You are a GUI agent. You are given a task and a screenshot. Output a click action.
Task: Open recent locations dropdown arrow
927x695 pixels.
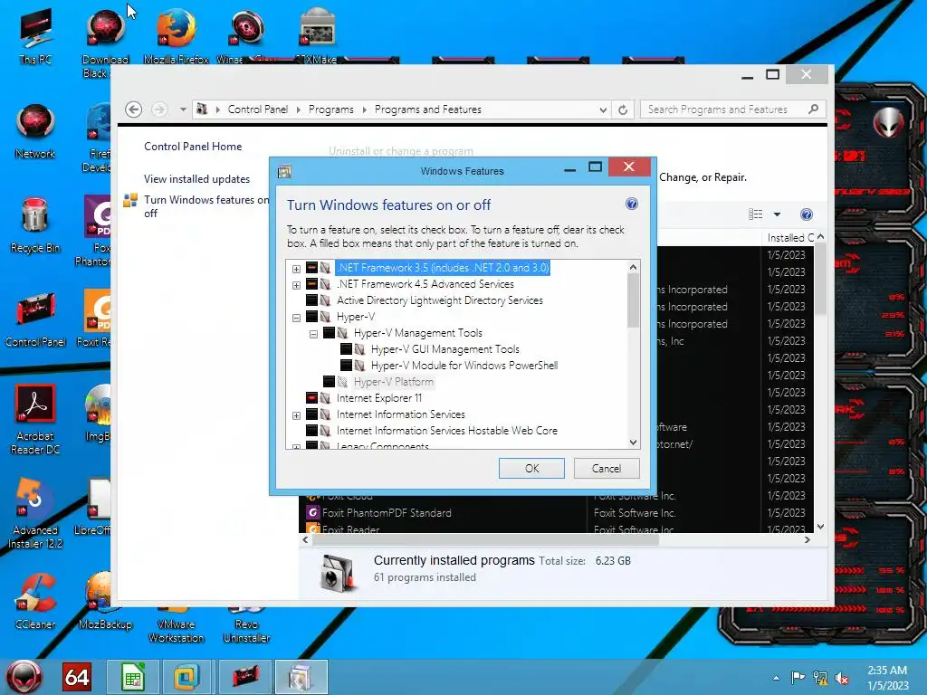[183, 109]
